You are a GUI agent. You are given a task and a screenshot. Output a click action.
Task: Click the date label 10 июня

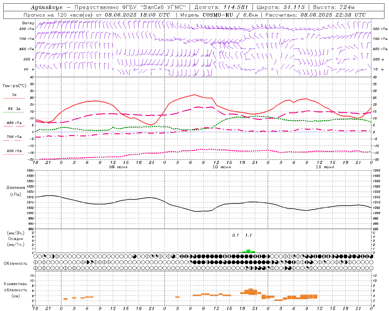coord(222,167)
